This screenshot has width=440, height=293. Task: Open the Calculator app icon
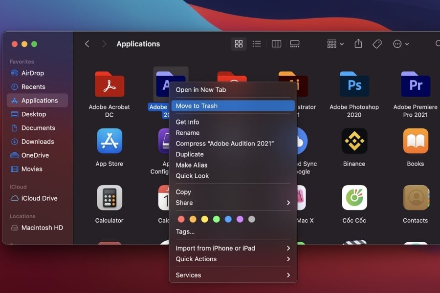click(109, 198)
